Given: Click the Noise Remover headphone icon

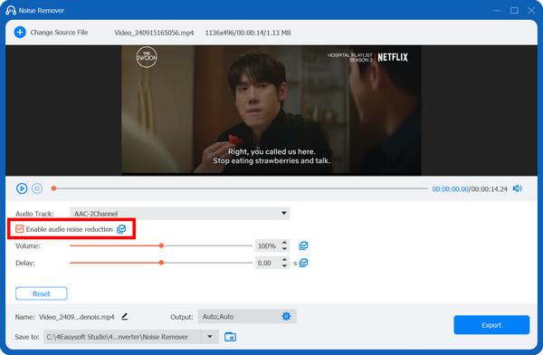Looking at the screenshot, I should tap(11, 10).
